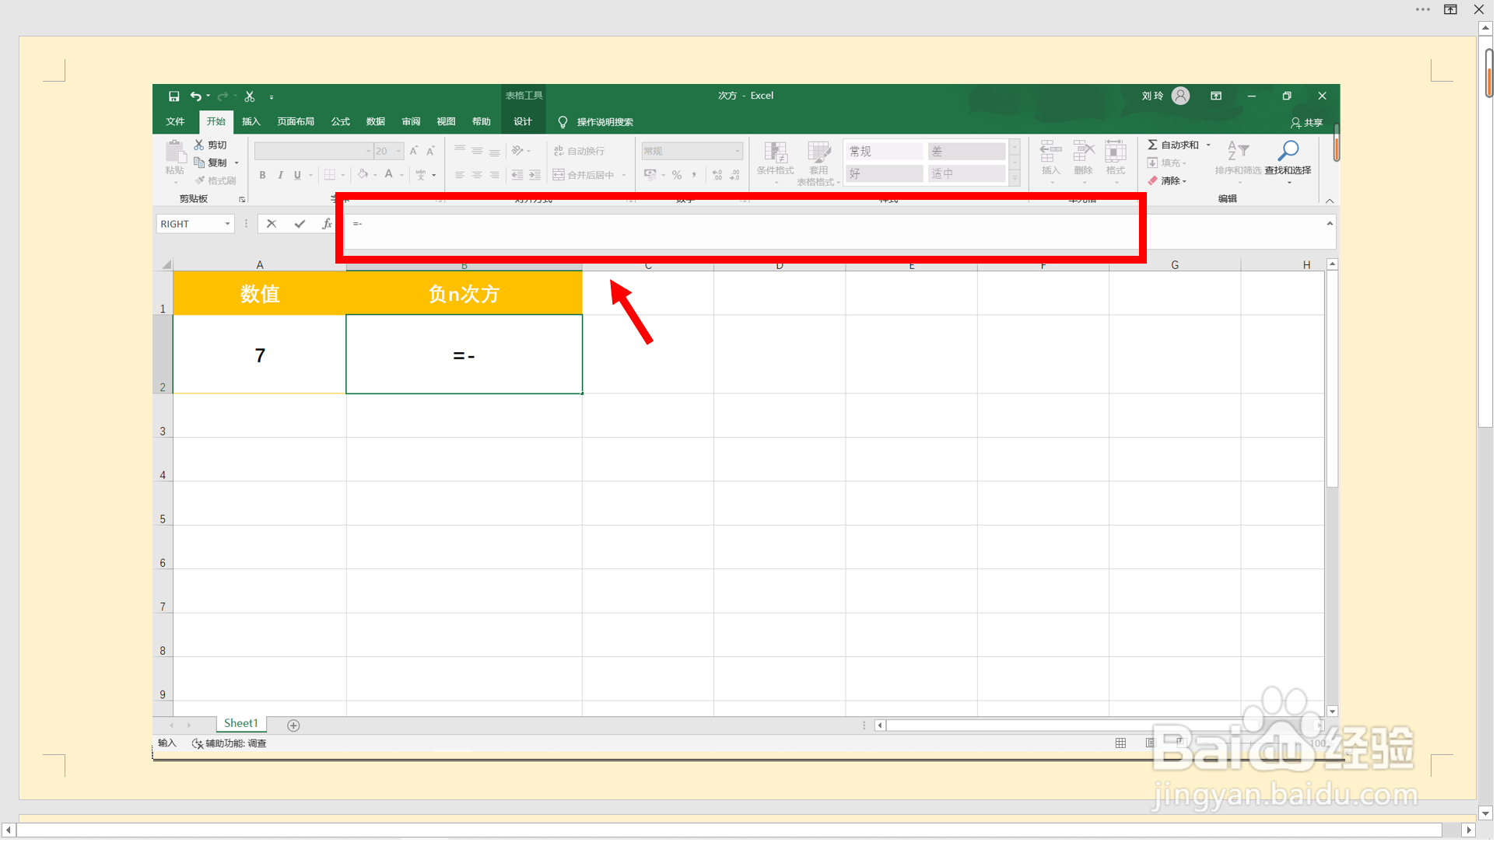Image resolution: width=1500 pixels, height=846 pixels.
Task: Click the Insert Function fx icon
Action: pyautogui.click(x=327, y=224)
